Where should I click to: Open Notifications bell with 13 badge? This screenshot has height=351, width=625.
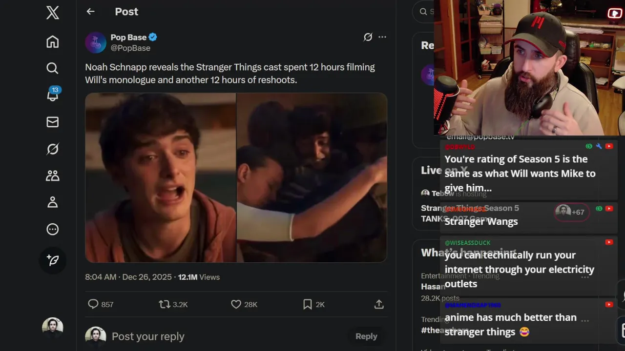53,94
